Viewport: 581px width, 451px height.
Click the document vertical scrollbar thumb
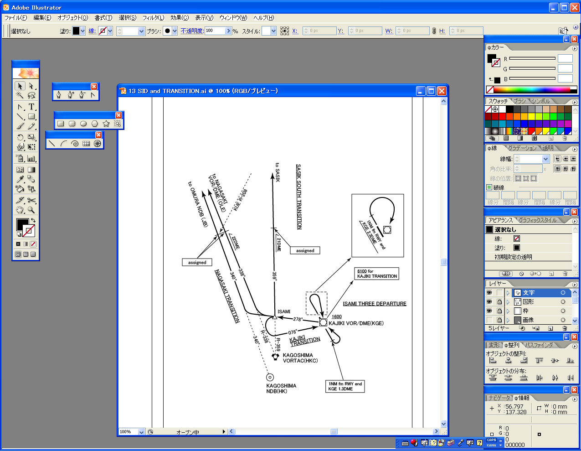(x=444, y=262)
